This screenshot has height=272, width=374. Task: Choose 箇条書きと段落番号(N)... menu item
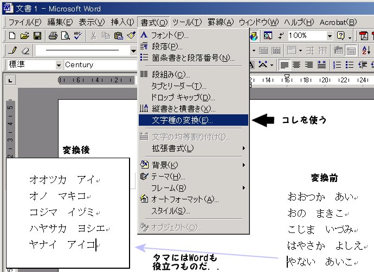[194, 57]
